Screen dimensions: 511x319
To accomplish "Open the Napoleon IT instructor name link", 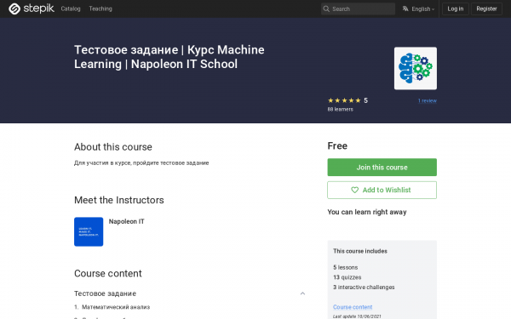I will pos(126,221).
